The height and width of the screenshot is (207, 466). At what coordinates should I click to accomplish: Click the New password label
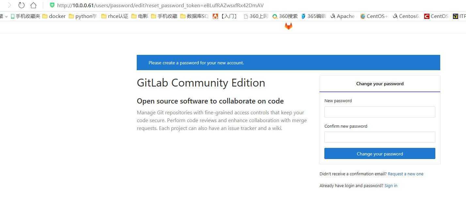click(x=338, y=101)
